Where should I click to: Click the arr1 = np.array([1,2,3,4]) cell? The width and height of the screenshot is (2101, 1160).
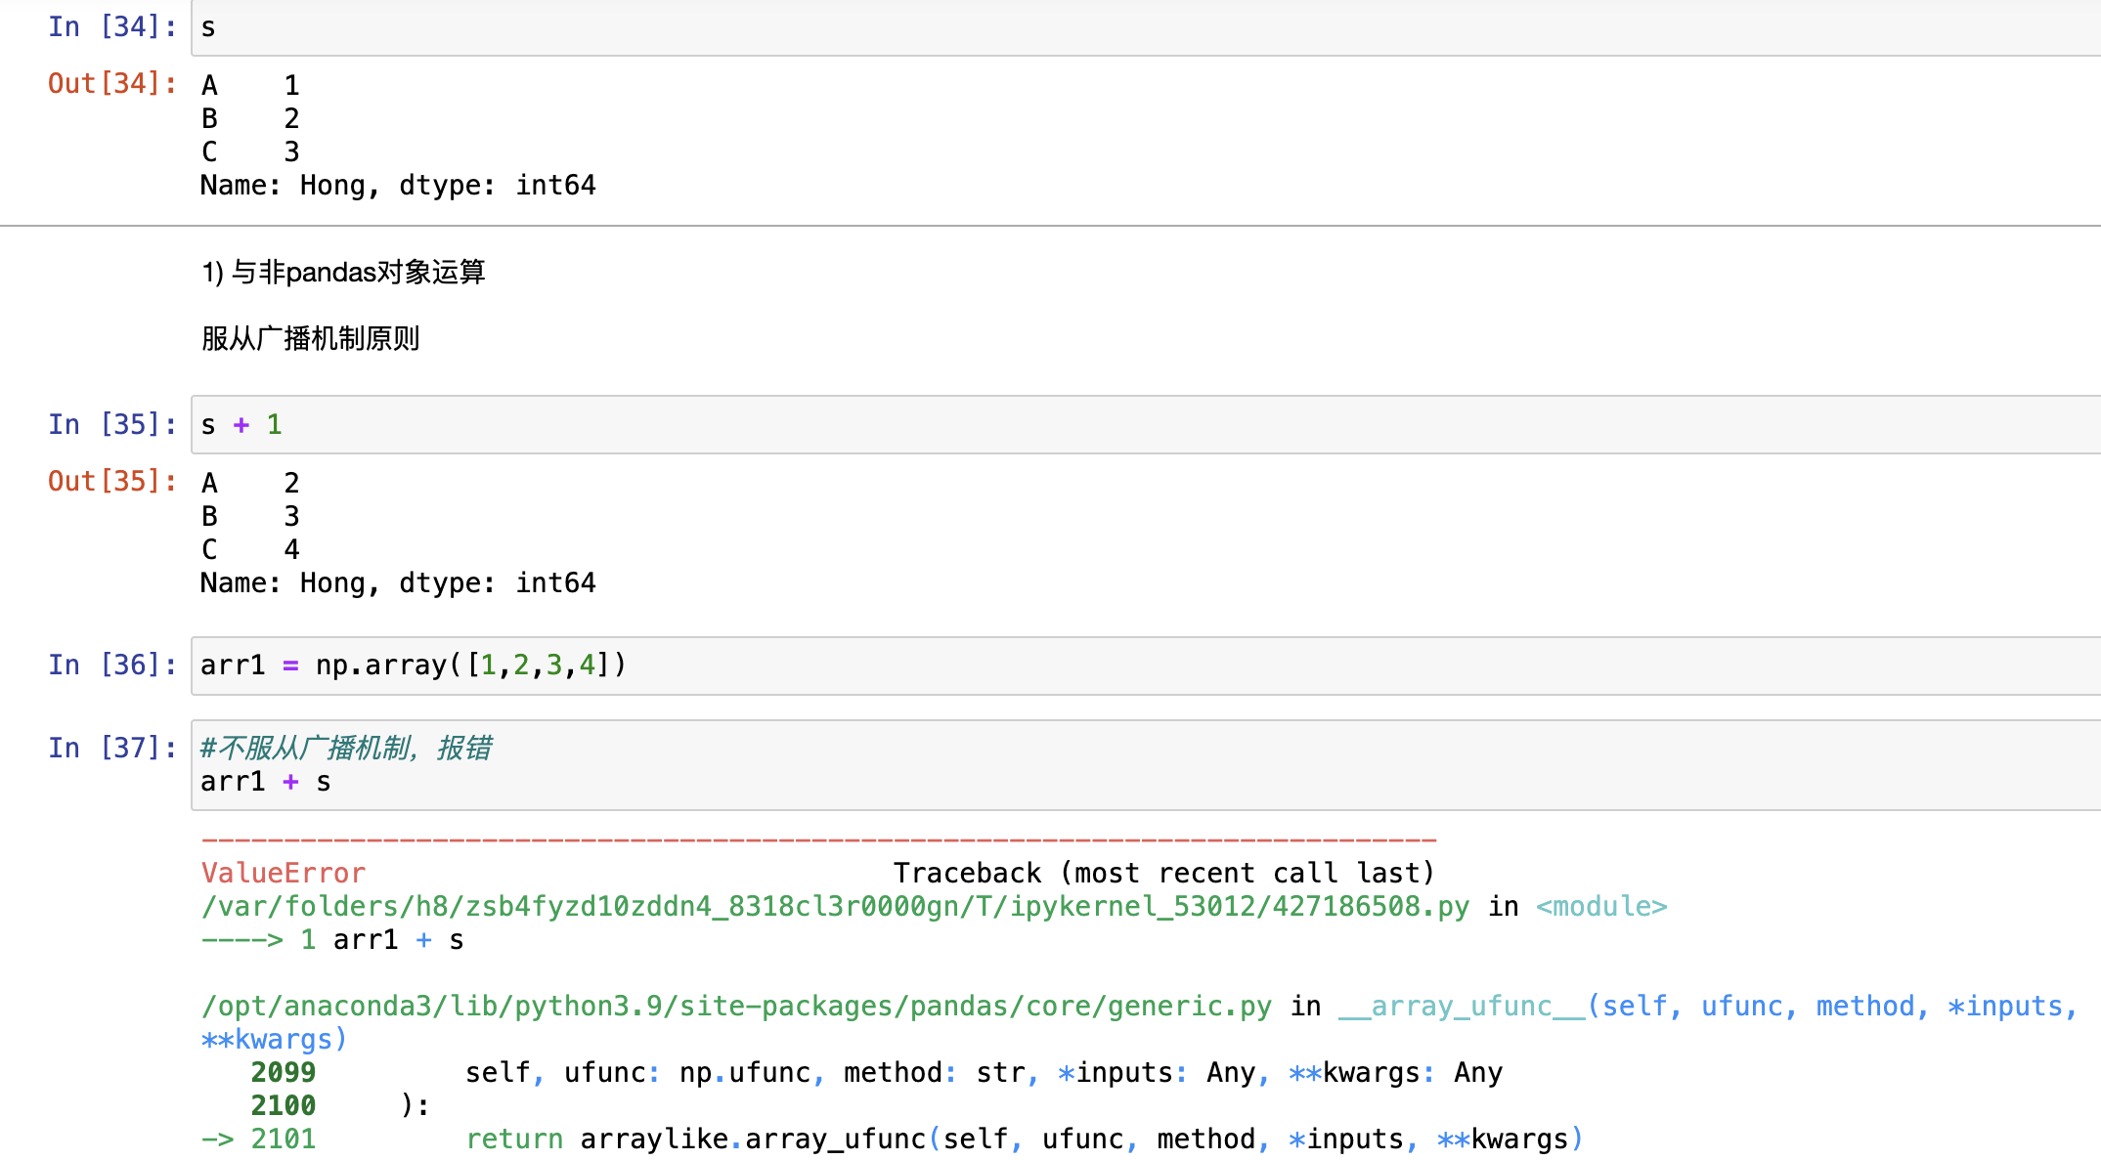(1146, 666)
